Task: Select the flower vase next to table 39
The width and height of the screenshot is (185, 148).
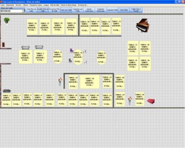Action: click(130, 101)
